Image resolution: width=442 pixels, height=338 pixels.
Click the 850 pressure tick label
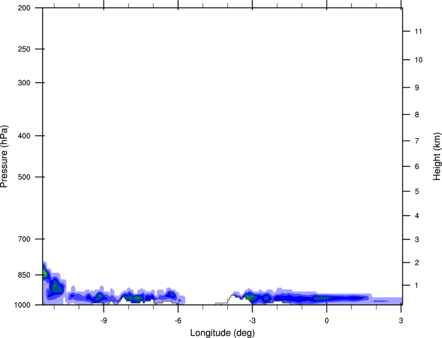[x=24, y=275]
